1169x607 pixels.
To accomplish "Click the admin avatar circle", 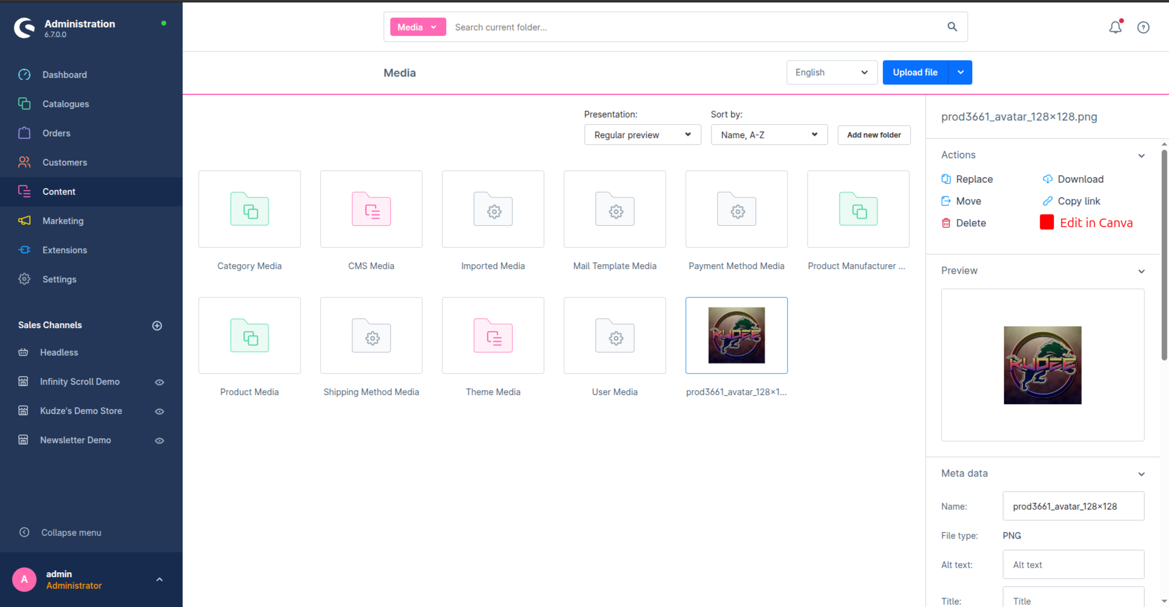I will point(24,579).
